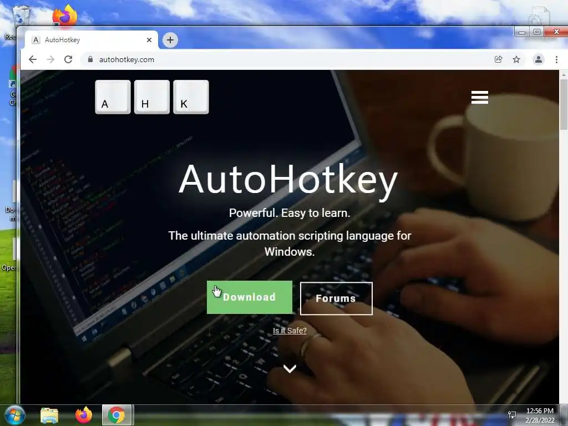Open the Recycle Bin desktop icon
Screen dimensions: 568x426
[21, 16]
